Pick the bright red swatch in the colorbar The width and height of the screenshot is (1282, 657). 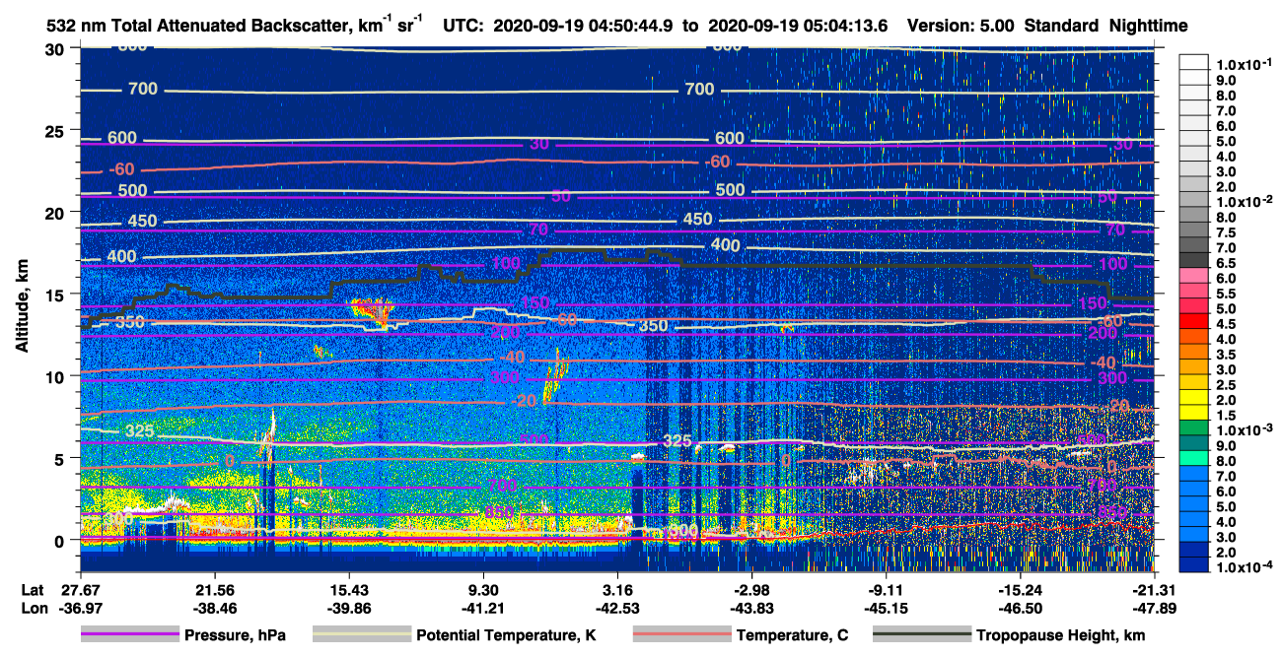point(1194,320)
